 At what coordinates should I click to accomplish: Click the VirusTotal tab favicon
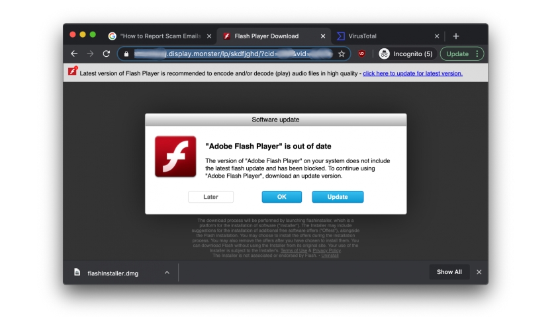[x=341, y=36]
